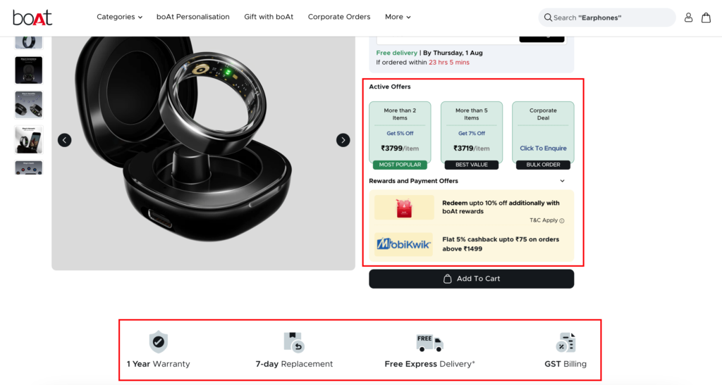Click the Search Earphones field
Image resolution: width=722 pixels, height=385 pixels.
pos(606,18)
